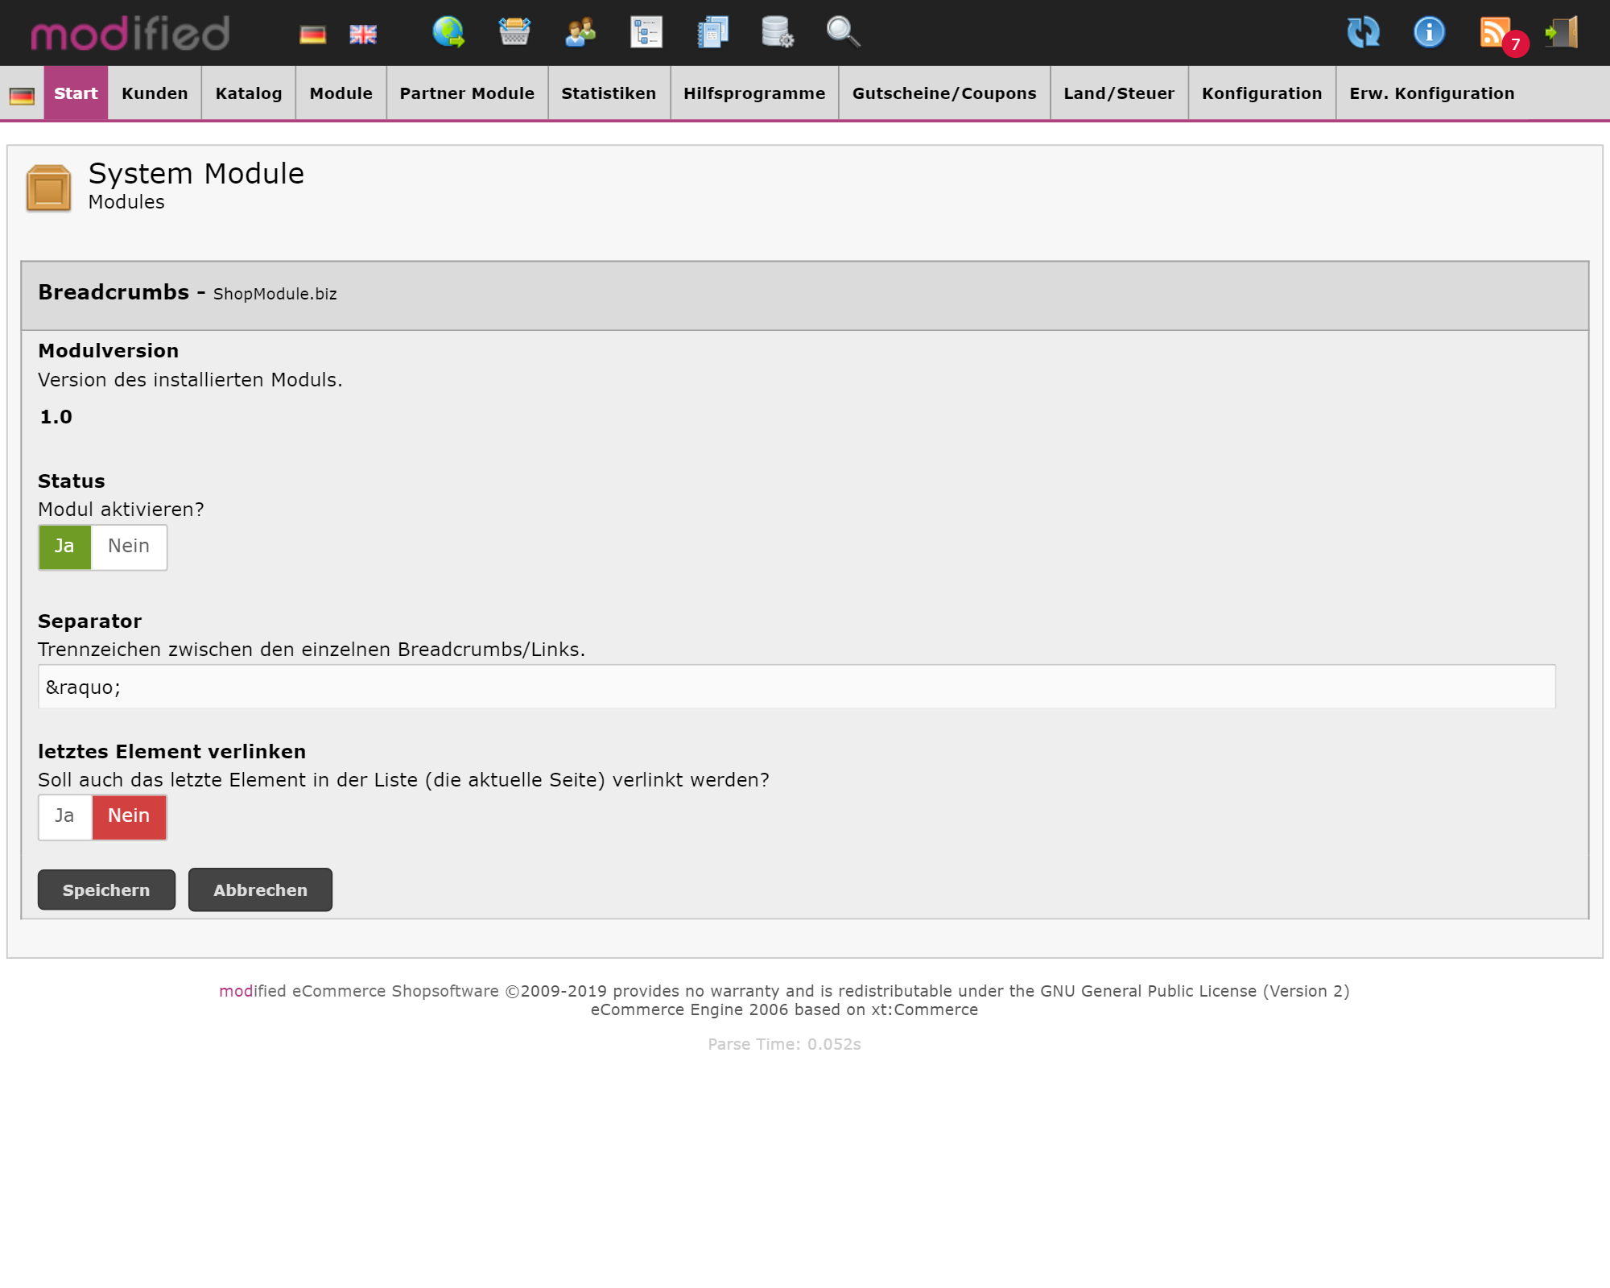Expand the Konfiguration menu

tap(1261, 93)
